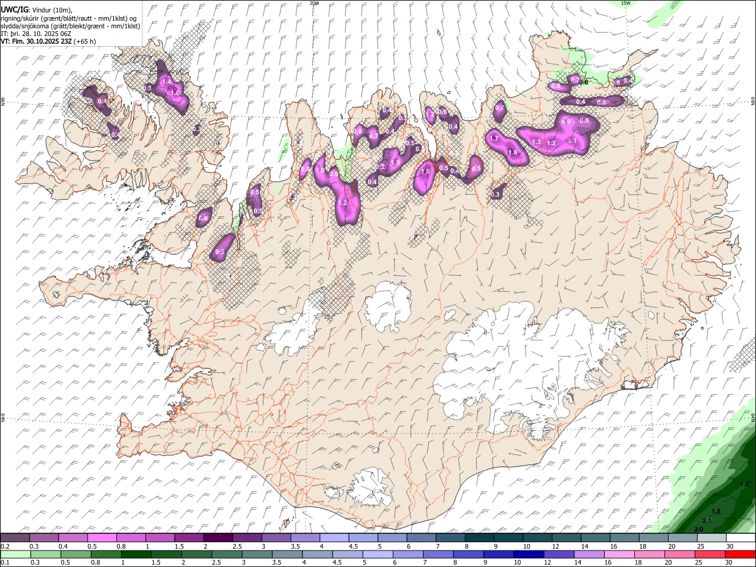Click the darkest purple swatch after upper-scale 2
Image resolution: width=756 pixels, height=567 pixels.
pos(218,538)
